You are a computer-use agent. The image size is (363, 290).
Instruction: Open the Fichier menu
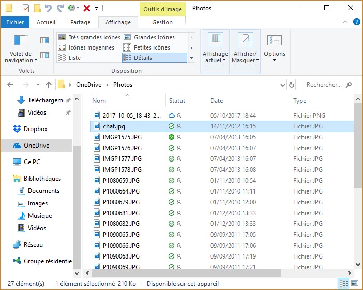click(x=15, y=22)
